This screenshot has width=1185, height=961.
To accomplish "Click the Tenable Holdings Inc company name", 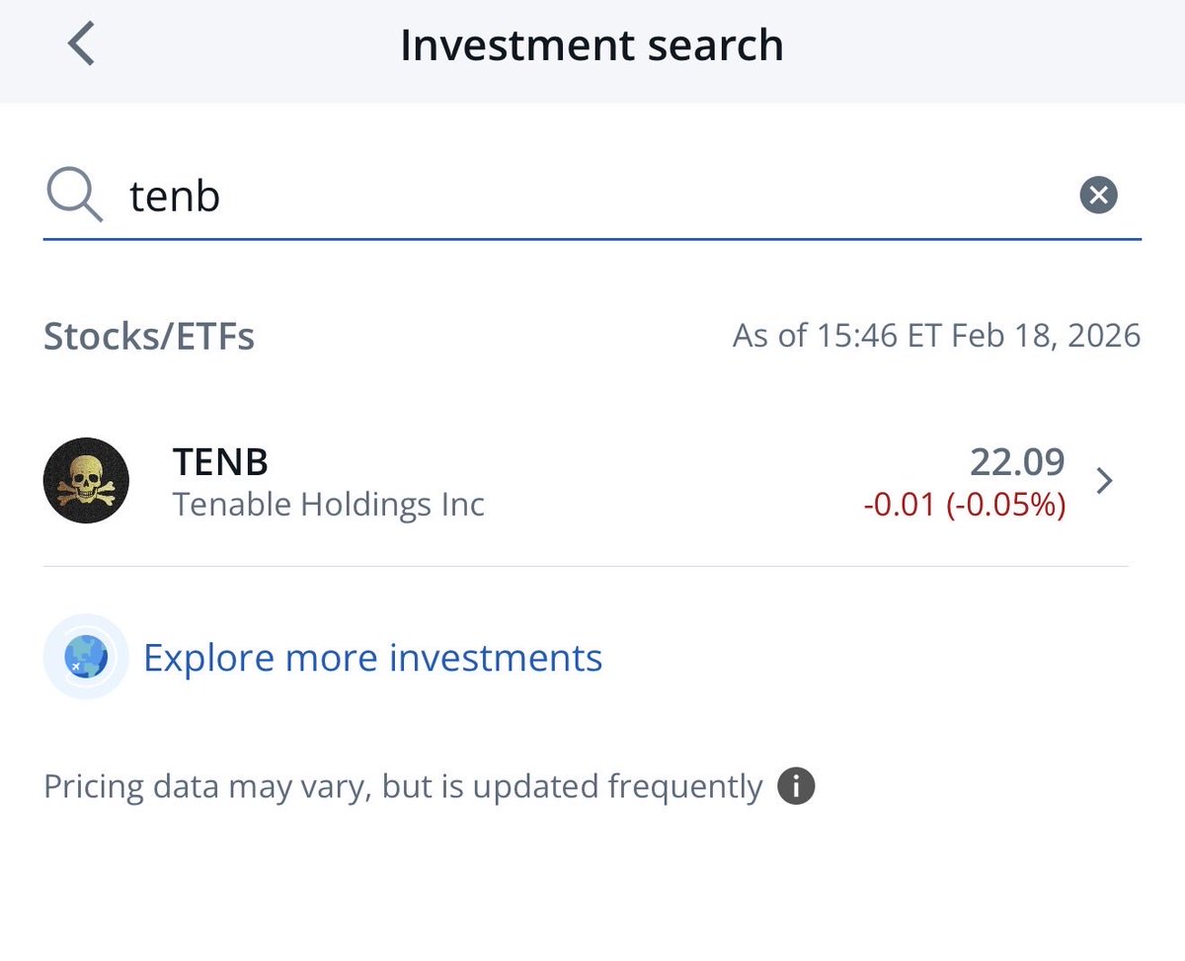I will point(329,505).
